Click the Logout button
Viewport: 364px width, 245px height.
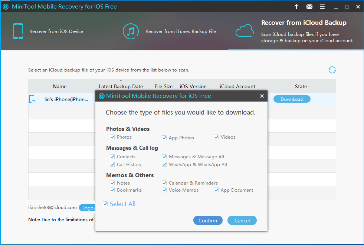pos(87,208)
